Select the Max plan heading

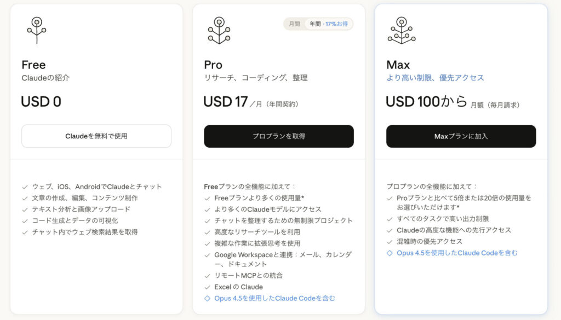(x=398, y=65)
